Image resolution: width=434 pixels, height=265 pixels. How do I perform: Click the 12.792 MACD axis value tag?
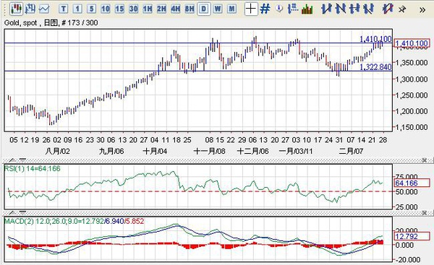(x=412, y=237)
